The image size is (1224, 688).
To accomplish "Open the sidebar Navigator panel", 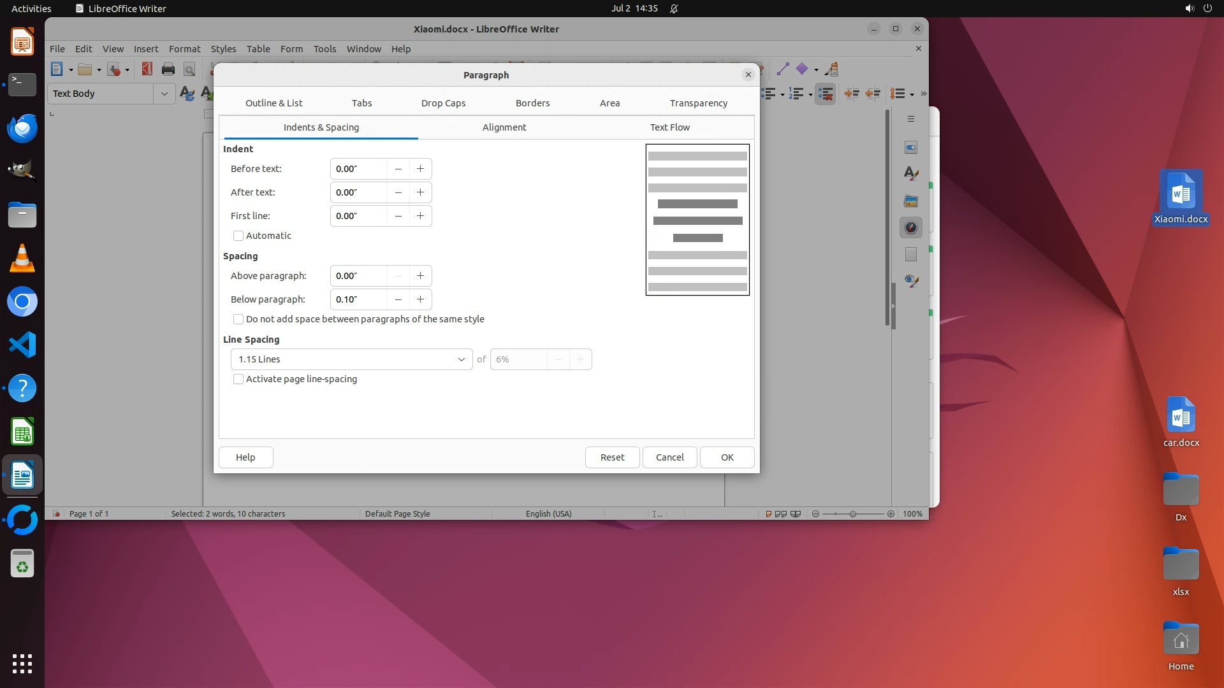I will [x=911, y=227].
